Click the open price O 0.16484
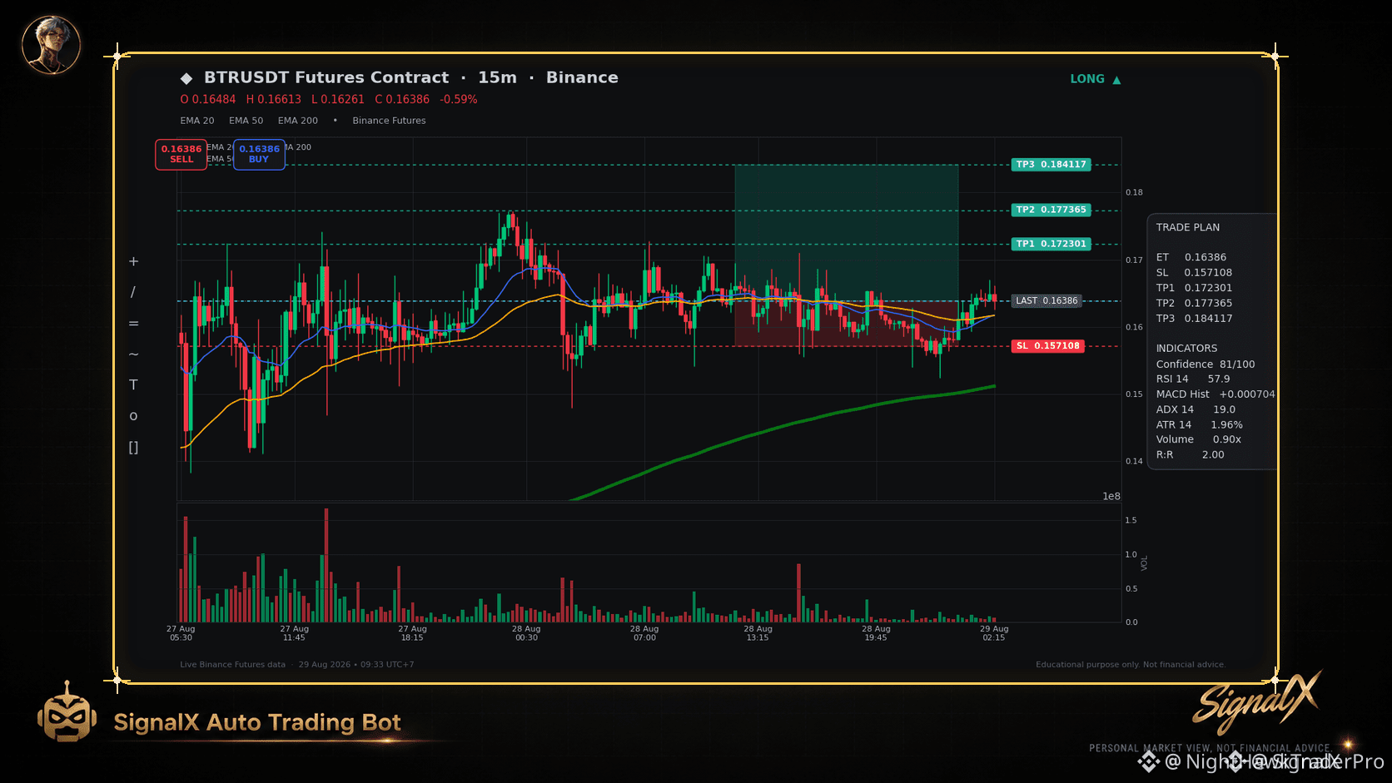 208,100
